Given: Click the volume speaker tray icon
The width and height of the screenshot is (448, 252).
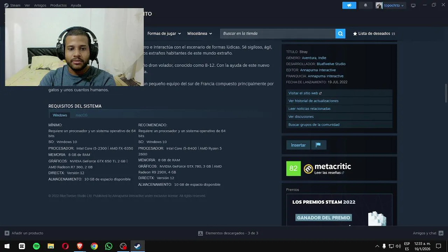Looking at the screenshot, I should [398, 246].
